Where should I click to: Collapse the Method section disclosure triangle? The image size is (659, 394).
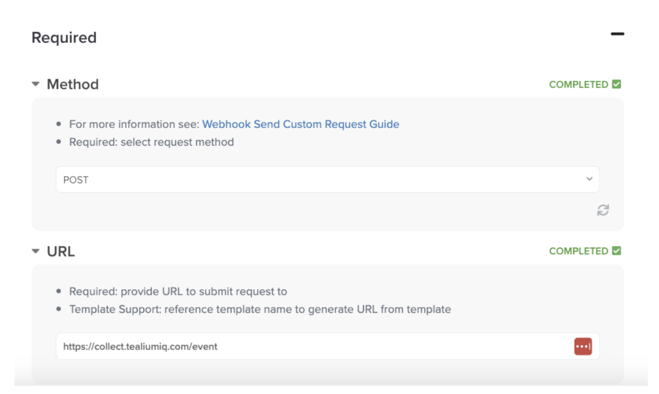(x=35, y=84)
